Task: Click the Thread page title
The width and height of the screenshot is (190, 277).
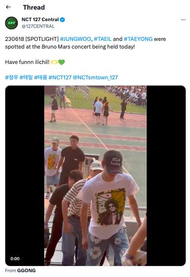Action: [34, 7]
